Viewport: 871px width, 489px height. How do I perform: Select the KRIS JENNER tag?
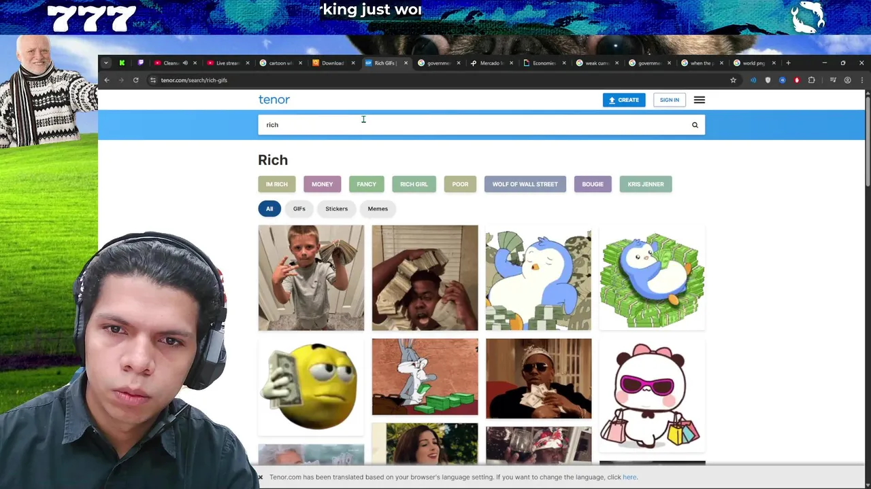coord(646,184)
